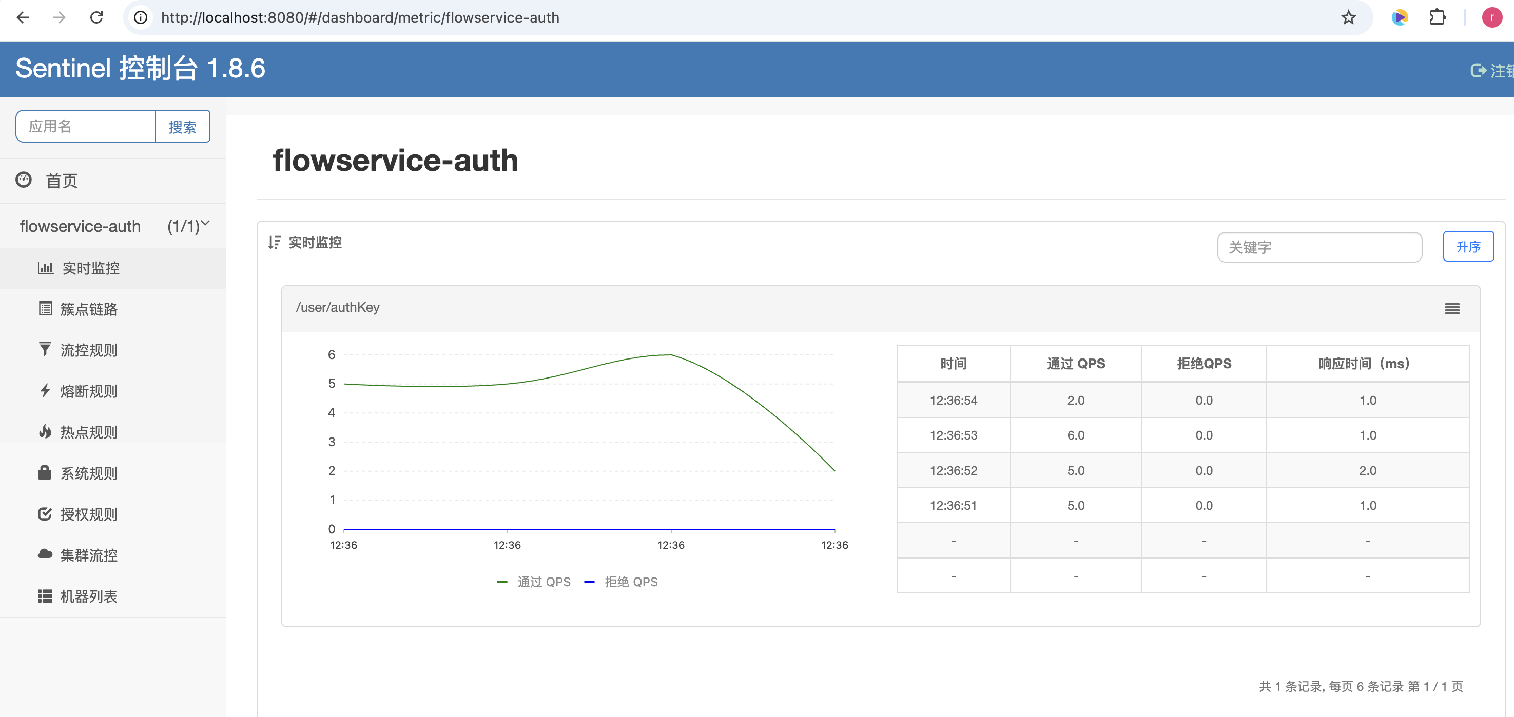
Task: Click the checkmark icon for 授权规则
Action: tap(45, 514)
